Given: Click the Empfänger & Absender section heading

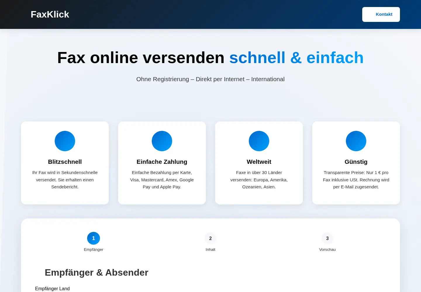Looking at the screenshot, I should (96, 272).
